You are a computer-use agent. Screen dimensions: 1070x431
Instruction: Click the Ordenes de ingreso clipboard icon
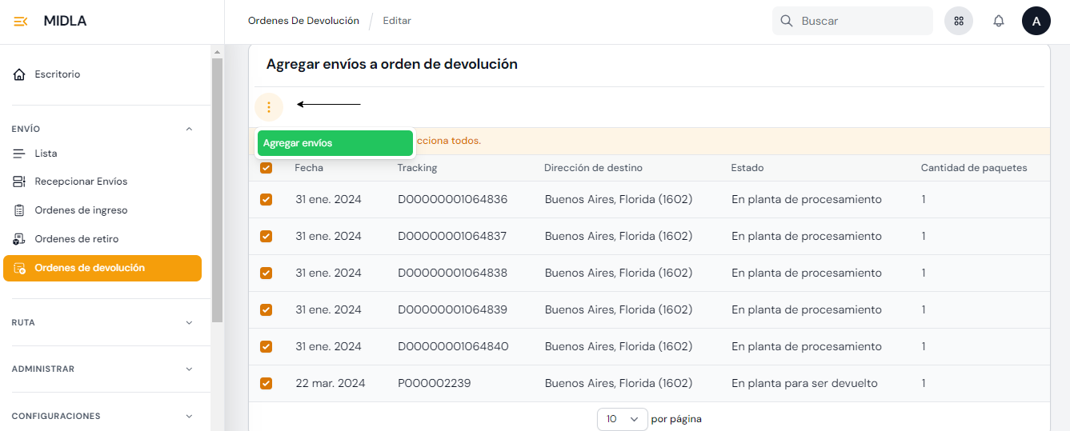point(19,210)
